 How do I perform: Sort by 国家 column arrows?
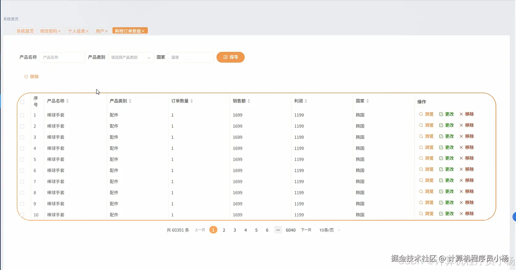pyautogui.click(x=368, y=101)
